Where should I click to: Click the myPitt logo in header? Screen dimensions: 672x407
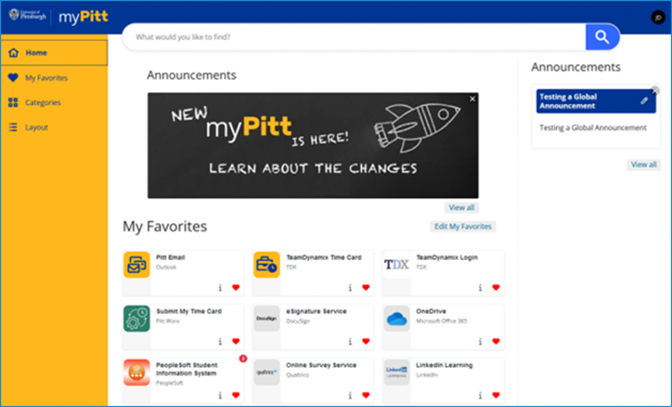83,17
